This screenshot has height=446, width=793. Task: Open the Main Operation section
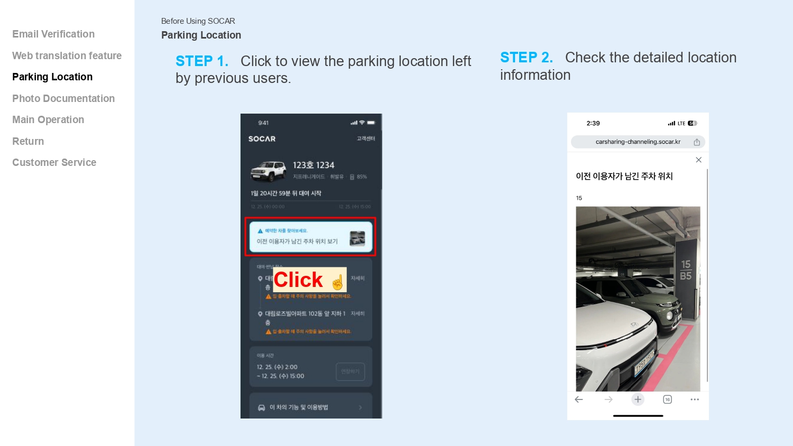48,119
